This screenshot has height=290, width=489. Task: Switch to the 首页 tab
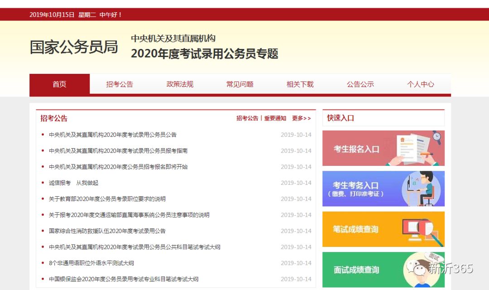[59, 84]
